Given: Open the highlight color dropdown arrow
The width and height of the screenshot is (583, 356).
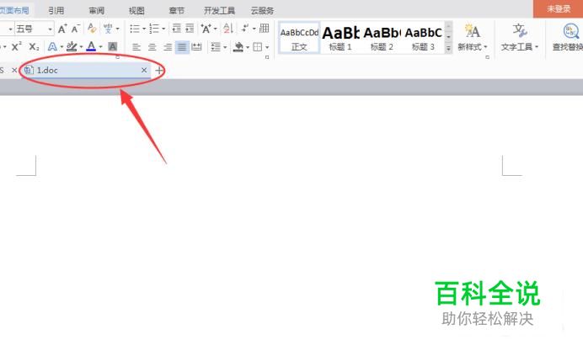Looking at the screenshot, I should [x=81, y=47].
